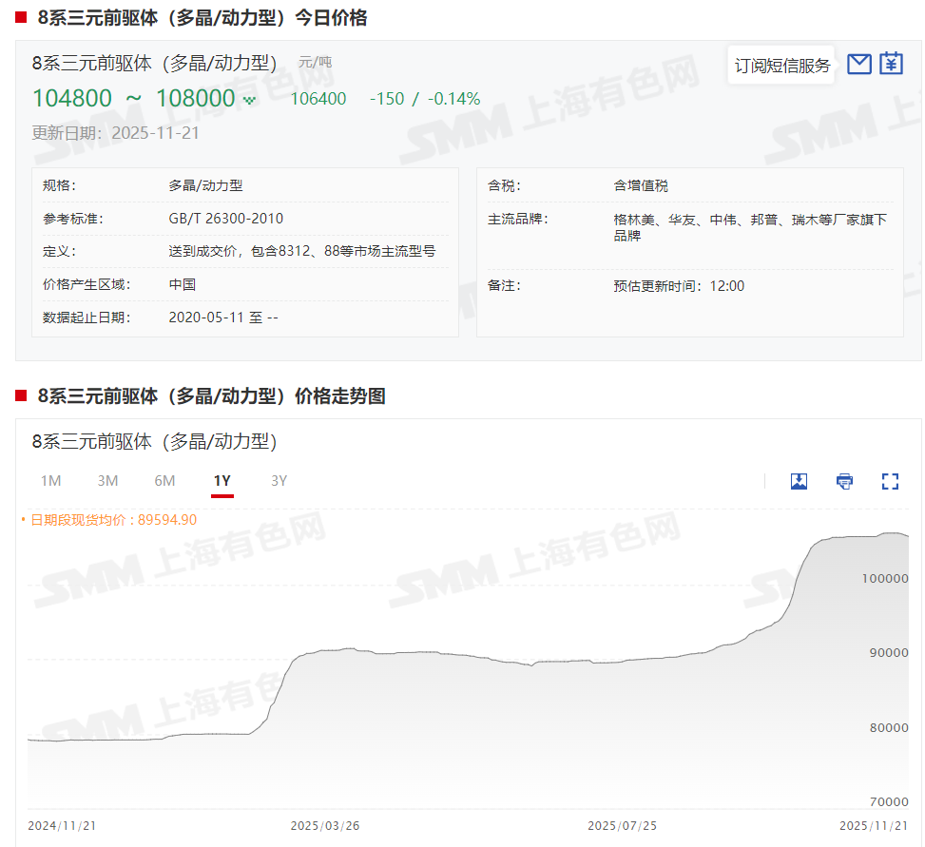Image resolution: width=925 pixels, height=847 pixels.
Task: Click the GB/T 26300-2010 reference standard
Action: tap(225, 219)
